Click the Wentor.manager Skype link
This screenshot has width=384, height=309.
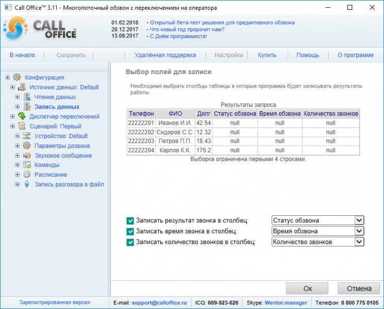point(286,303)
